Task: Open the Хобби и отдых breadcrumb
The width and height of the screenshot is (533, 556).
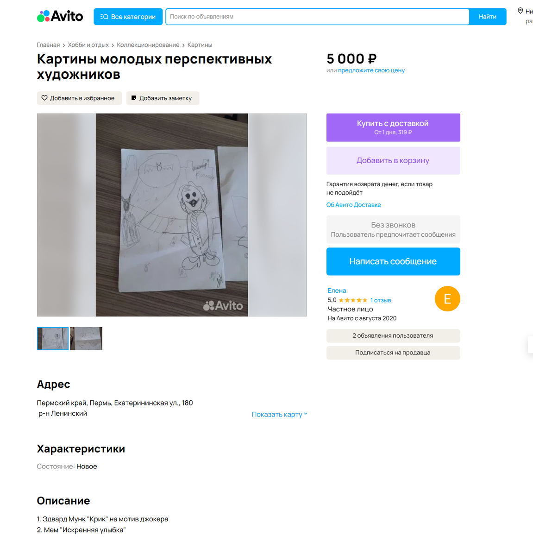Action: tap(88, 45)
